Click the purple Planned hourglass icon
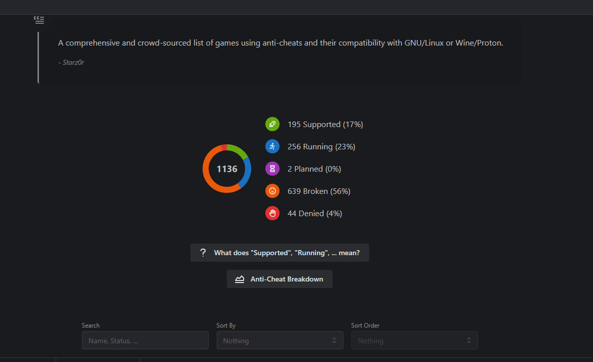Screen dimensions: 593x362 pyautogui.click(x=272, y=169)
